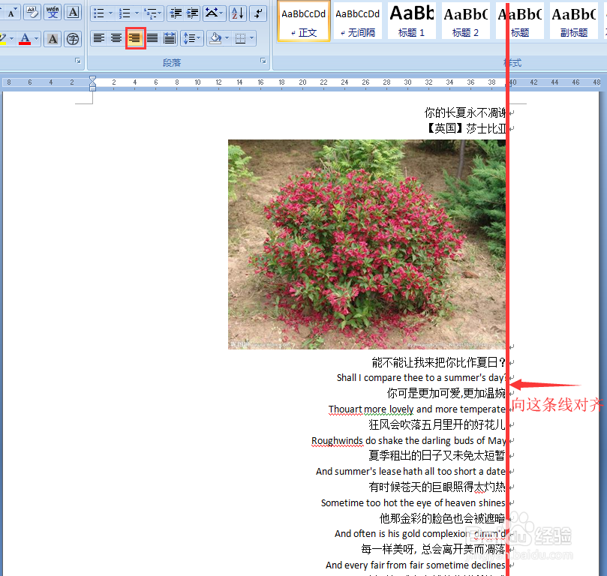Apply the 标题 1 style
607x576 pixels.
pos(411,20)
